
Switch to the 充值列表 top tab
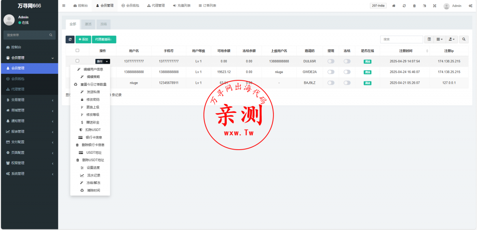point(182,6)
